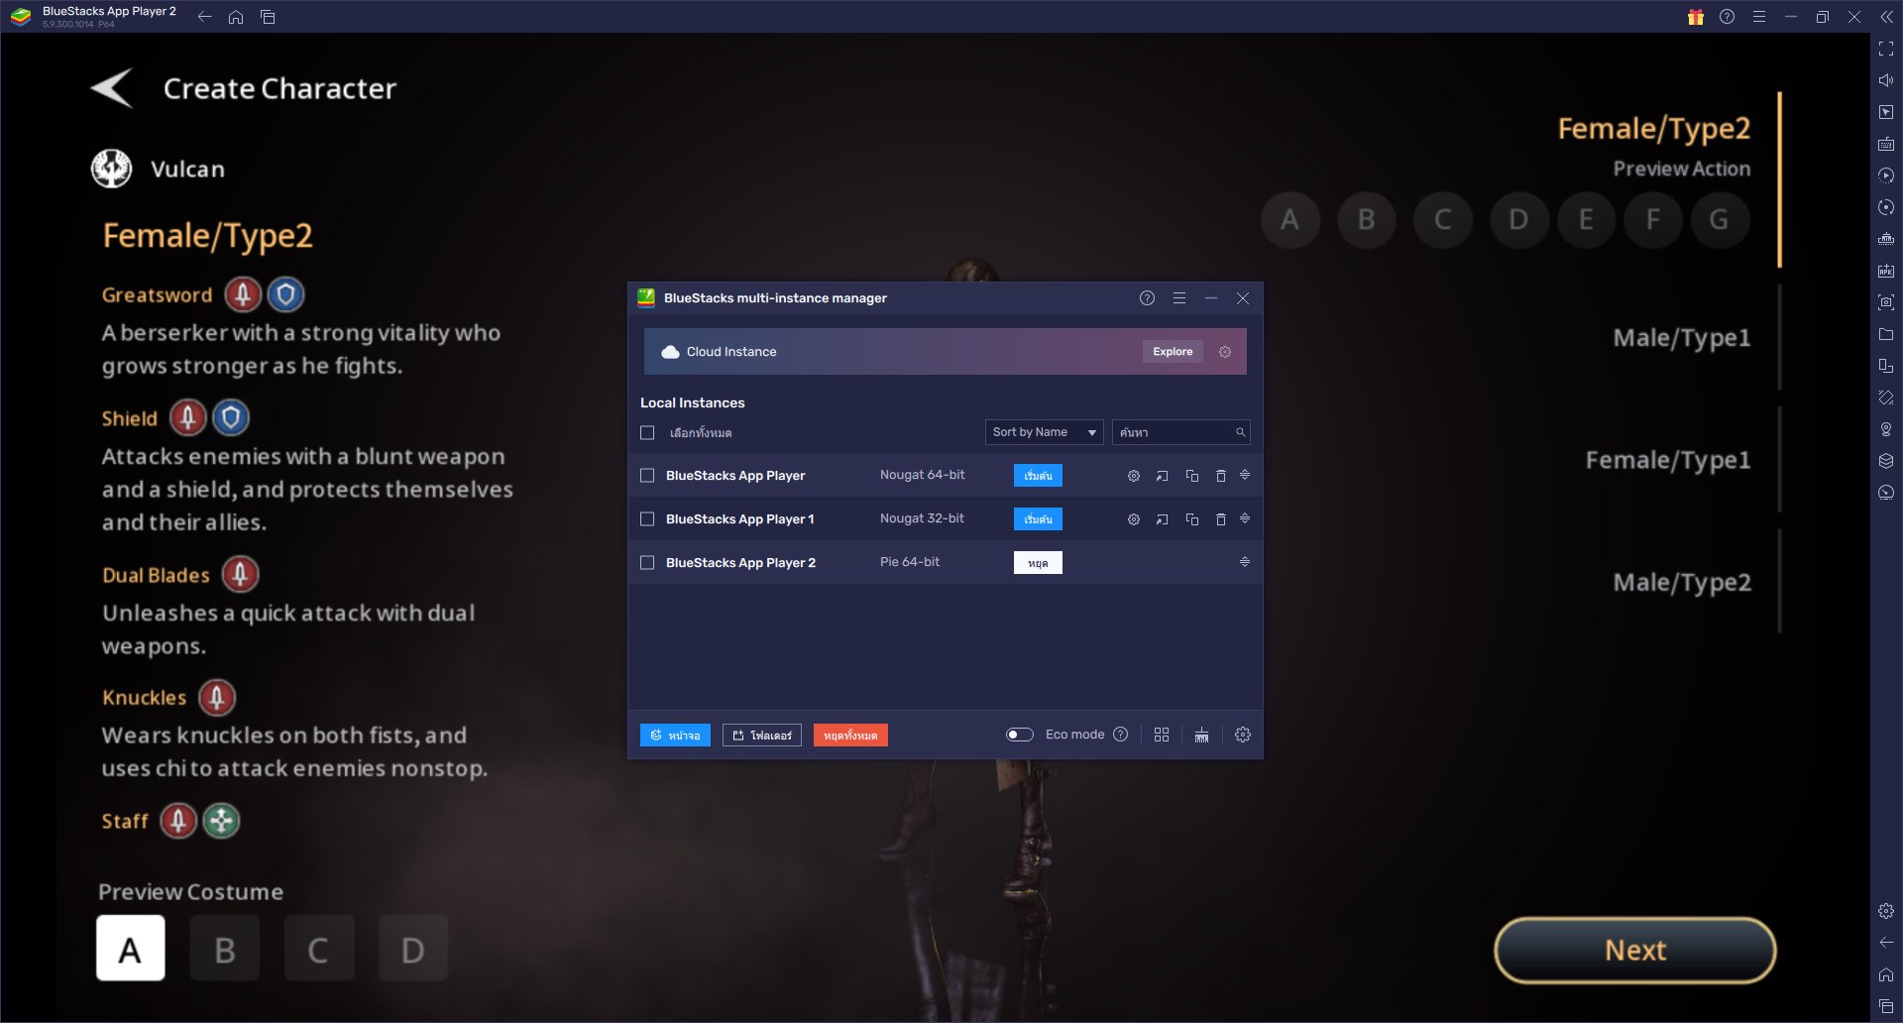This screenshot has width=1903, height=1023.
Task: Select the BlueStacks App Player 1 checkbox
Action: pos(647,519)
